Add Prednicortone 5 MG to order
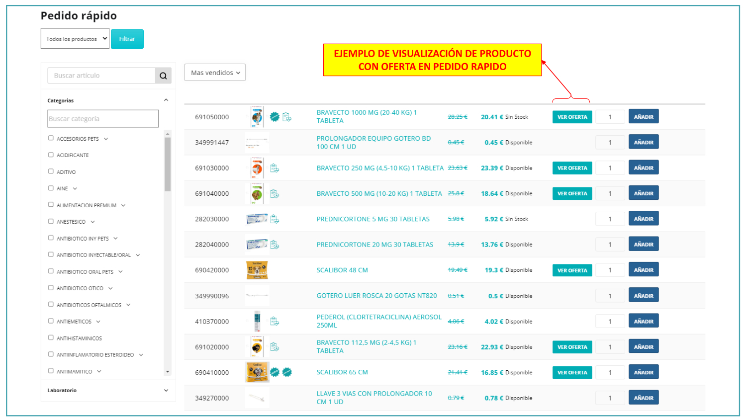This screenshot has width=746, height=419. (644, 219)
